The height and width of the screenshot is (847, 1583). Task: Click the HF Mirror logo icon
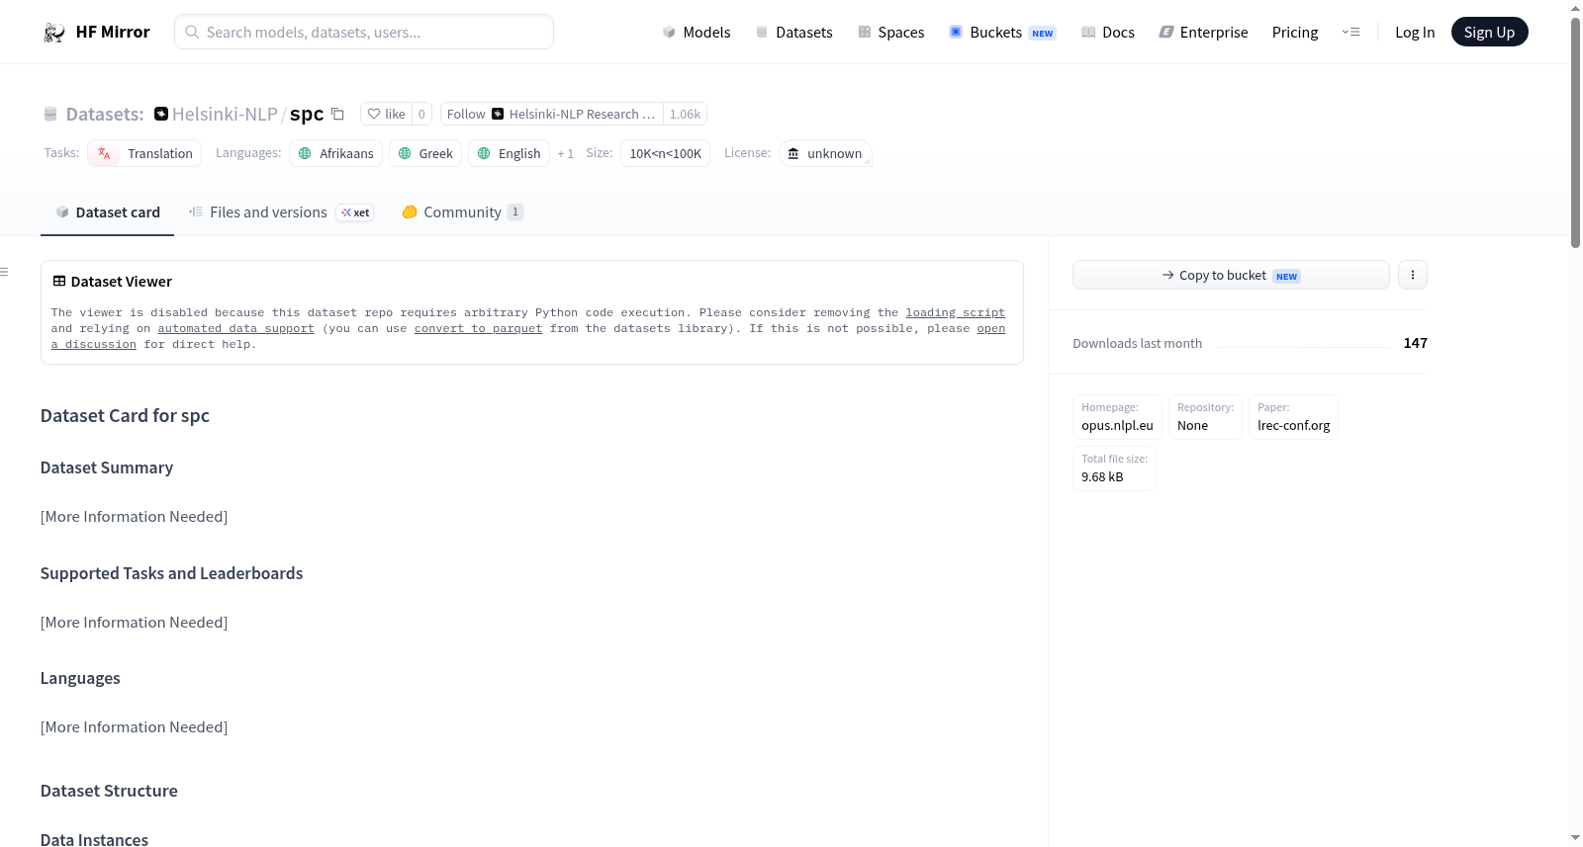54,33
